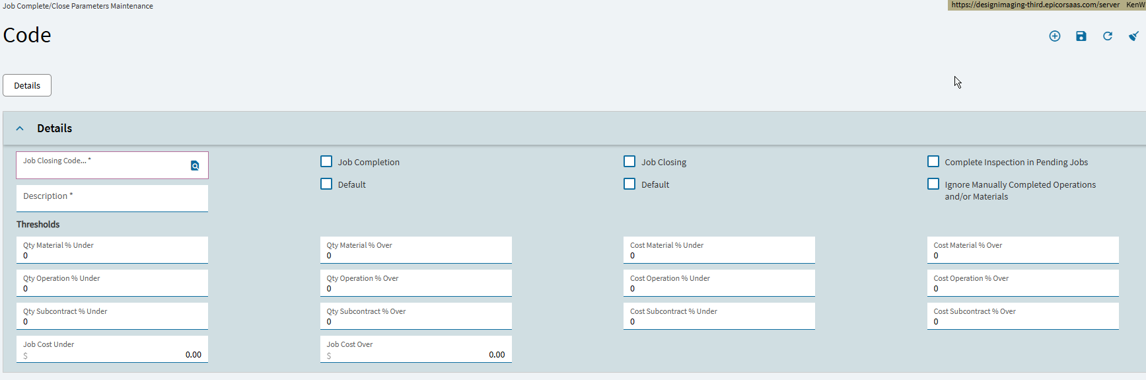Check the Job Closing checkbox
The image size is (1146, 380).
[x=629, y=161]
